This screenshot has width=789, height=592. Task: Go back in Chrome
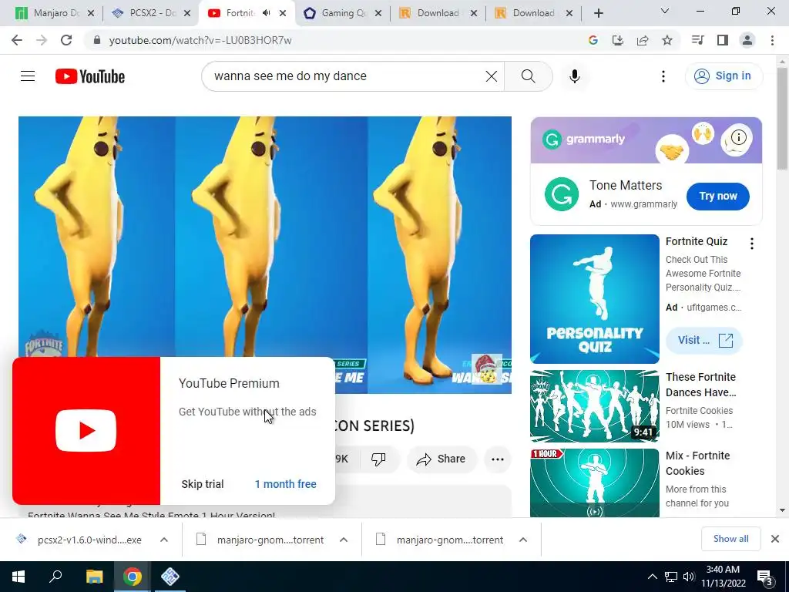click(17, 40)
